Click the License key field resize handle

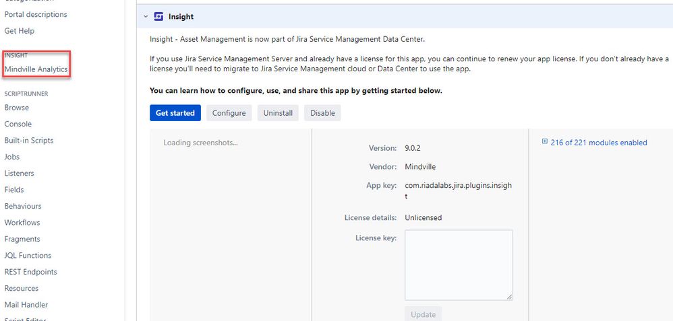pyautogui.click(x=510, y=297)
